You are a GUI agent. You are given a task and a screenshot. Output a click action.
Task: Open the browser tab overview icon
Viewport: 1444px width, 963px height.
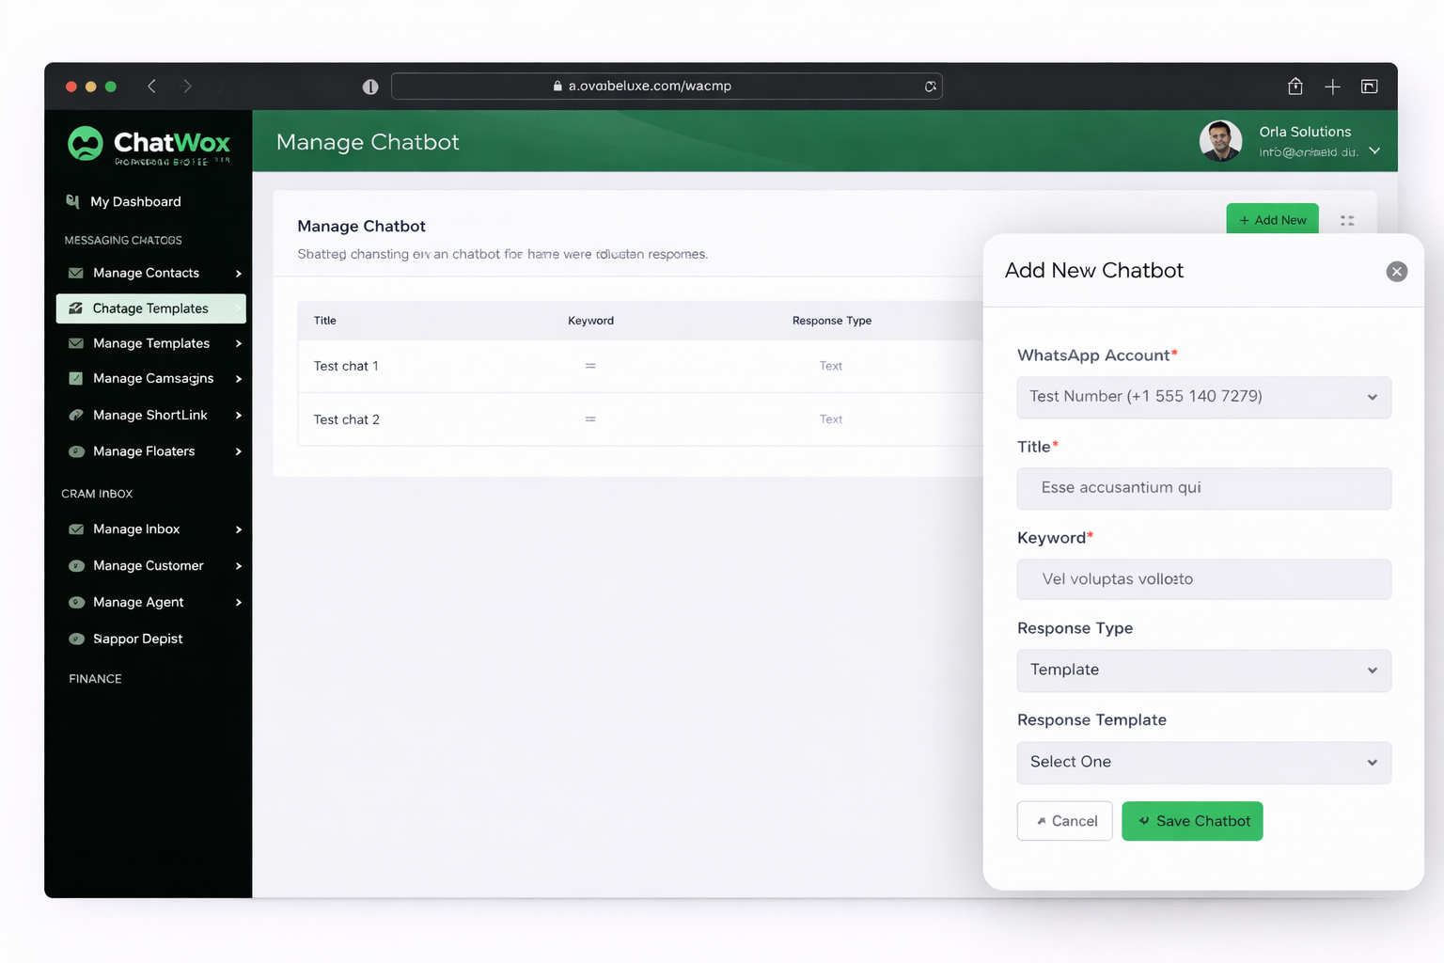(1369, 87)
